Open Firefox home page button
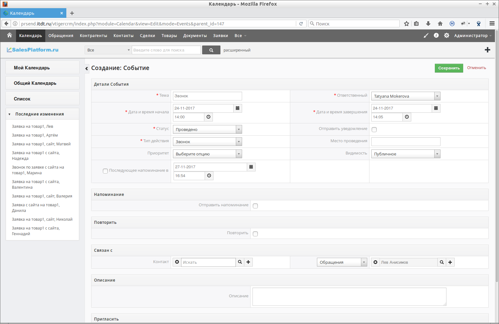The width and height of the screenshot is (499, 324). 440,24
